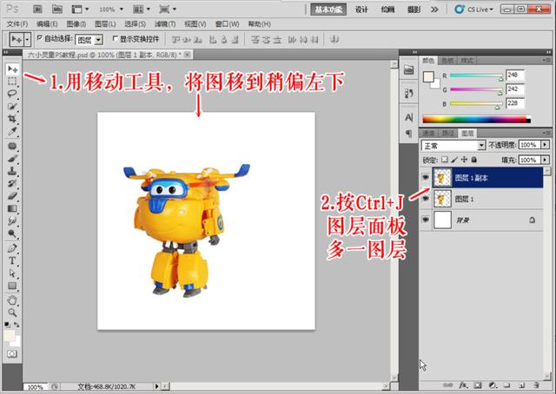Toggle the auto-select checkbox
The image size is (556, 394).
click(x=40, y=37)
